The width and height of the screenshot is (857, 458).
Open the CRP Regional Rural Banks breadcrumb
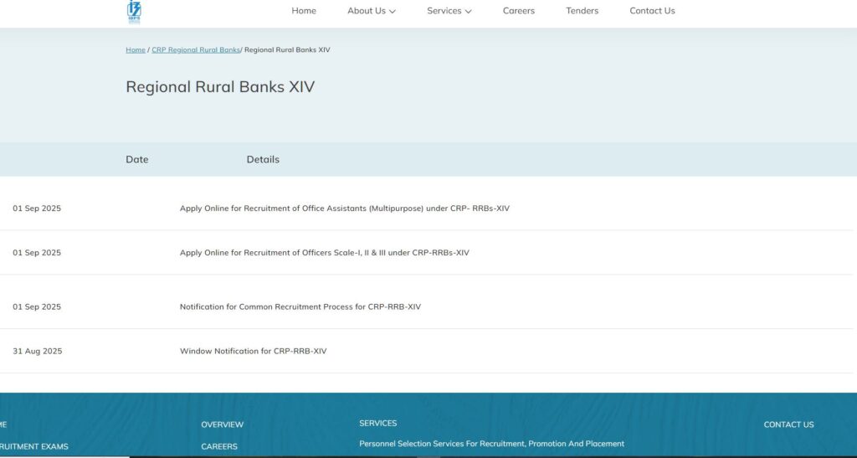click(x=196, y=50)
